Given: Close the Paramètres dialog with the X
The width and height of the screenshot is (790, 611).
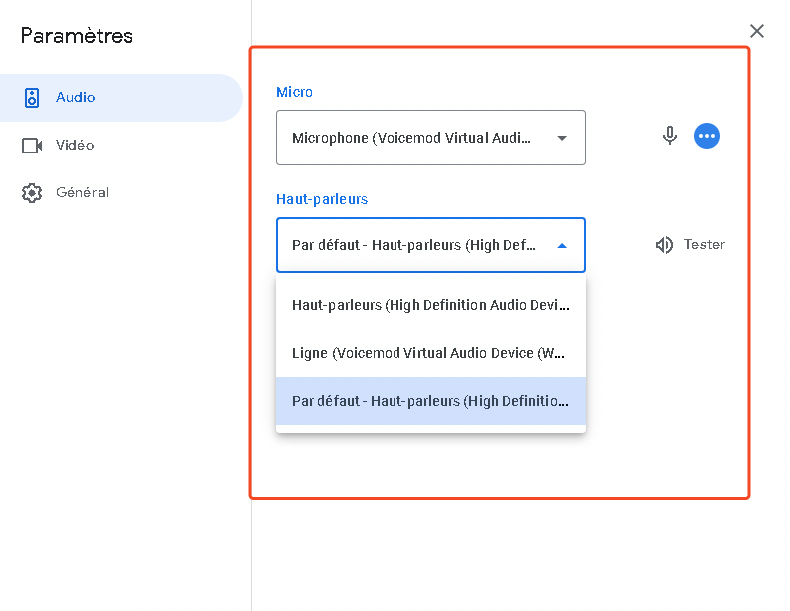Looking at the screenshot, I should point(757,31).
